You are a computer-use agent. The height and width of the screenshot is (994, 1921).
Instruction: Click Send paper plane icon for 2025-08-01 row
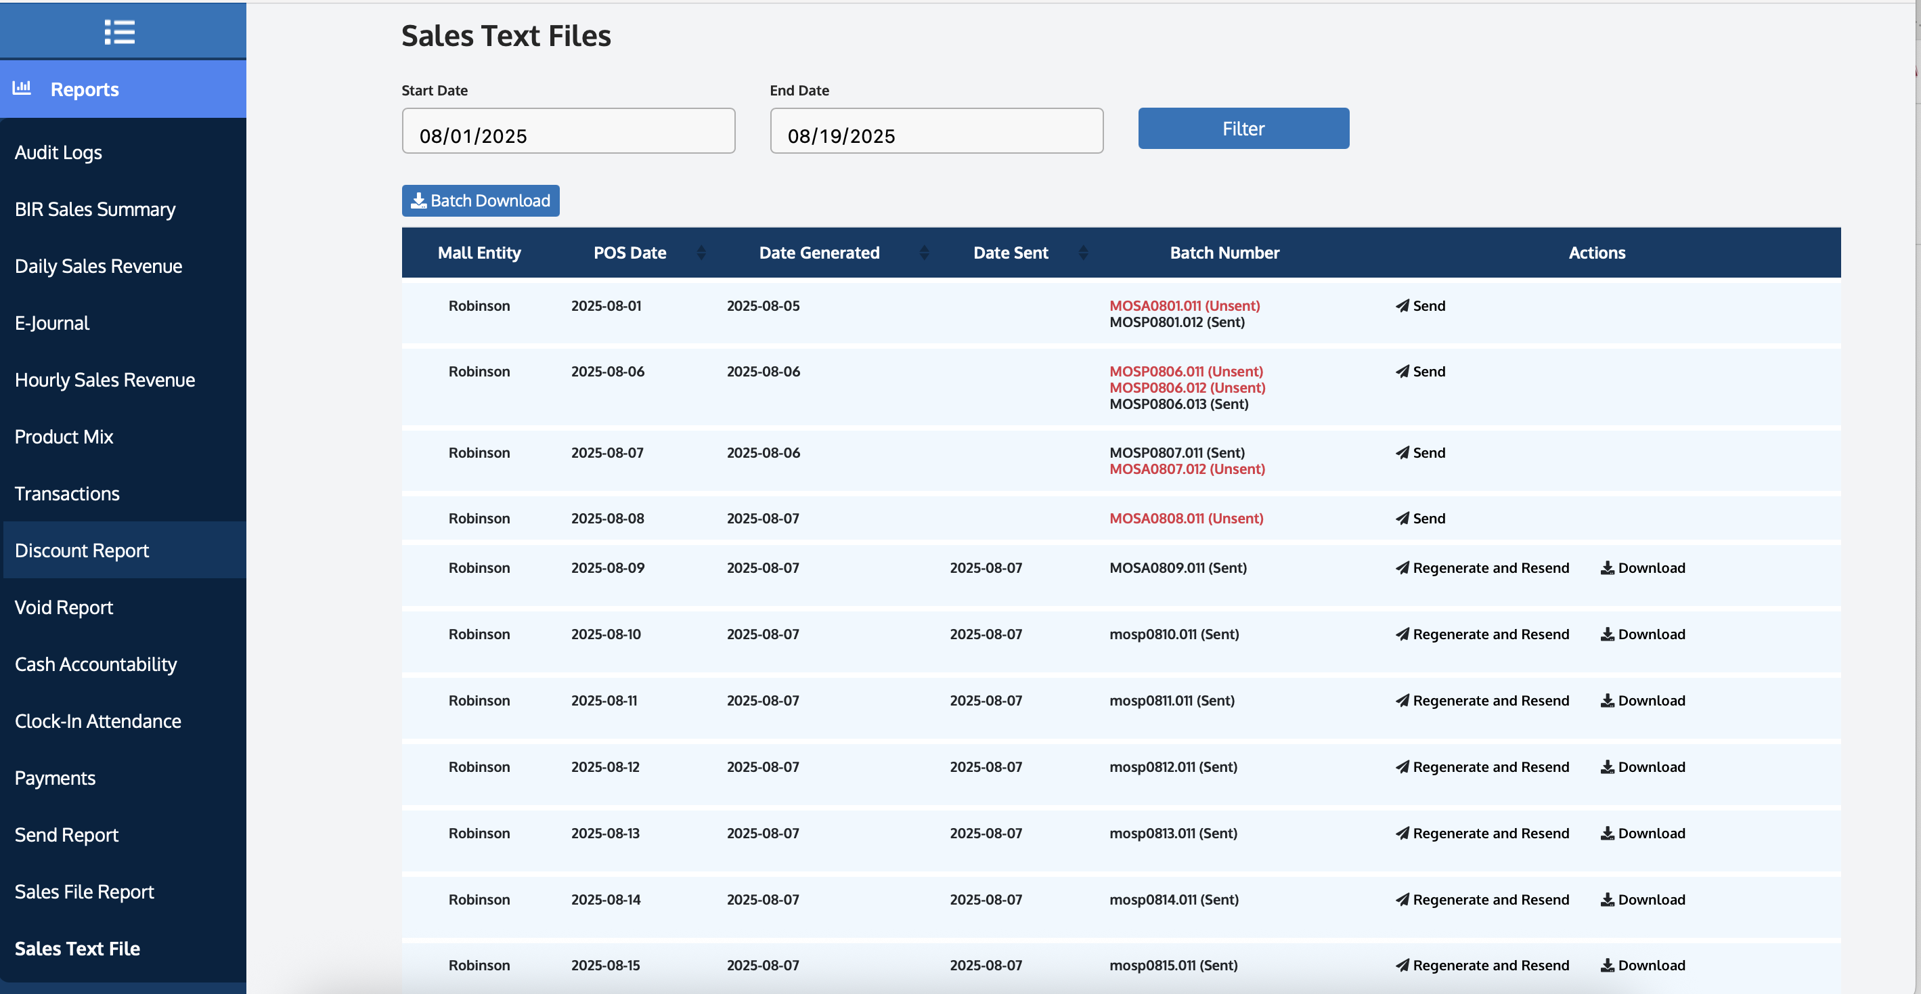(1402, 305)
